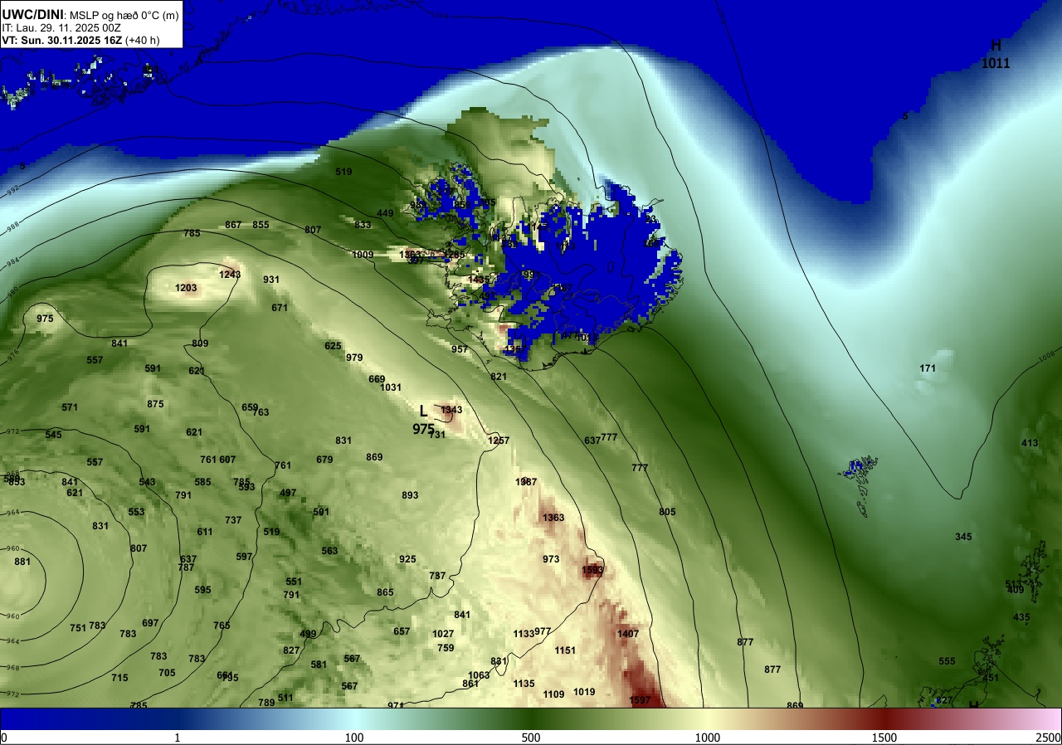
Task: Click the 705 height value
Action: point(167,673)
